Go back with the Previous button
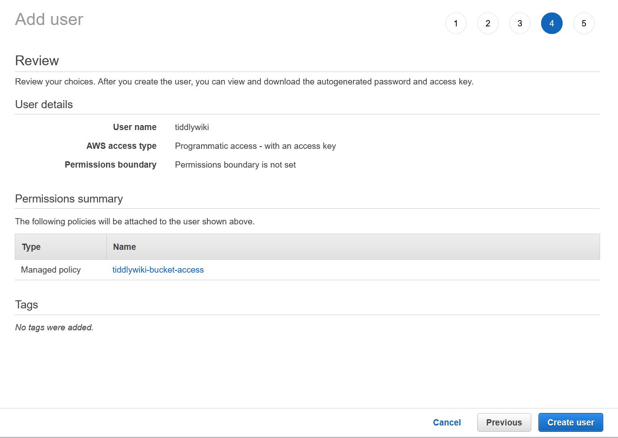 504,422
